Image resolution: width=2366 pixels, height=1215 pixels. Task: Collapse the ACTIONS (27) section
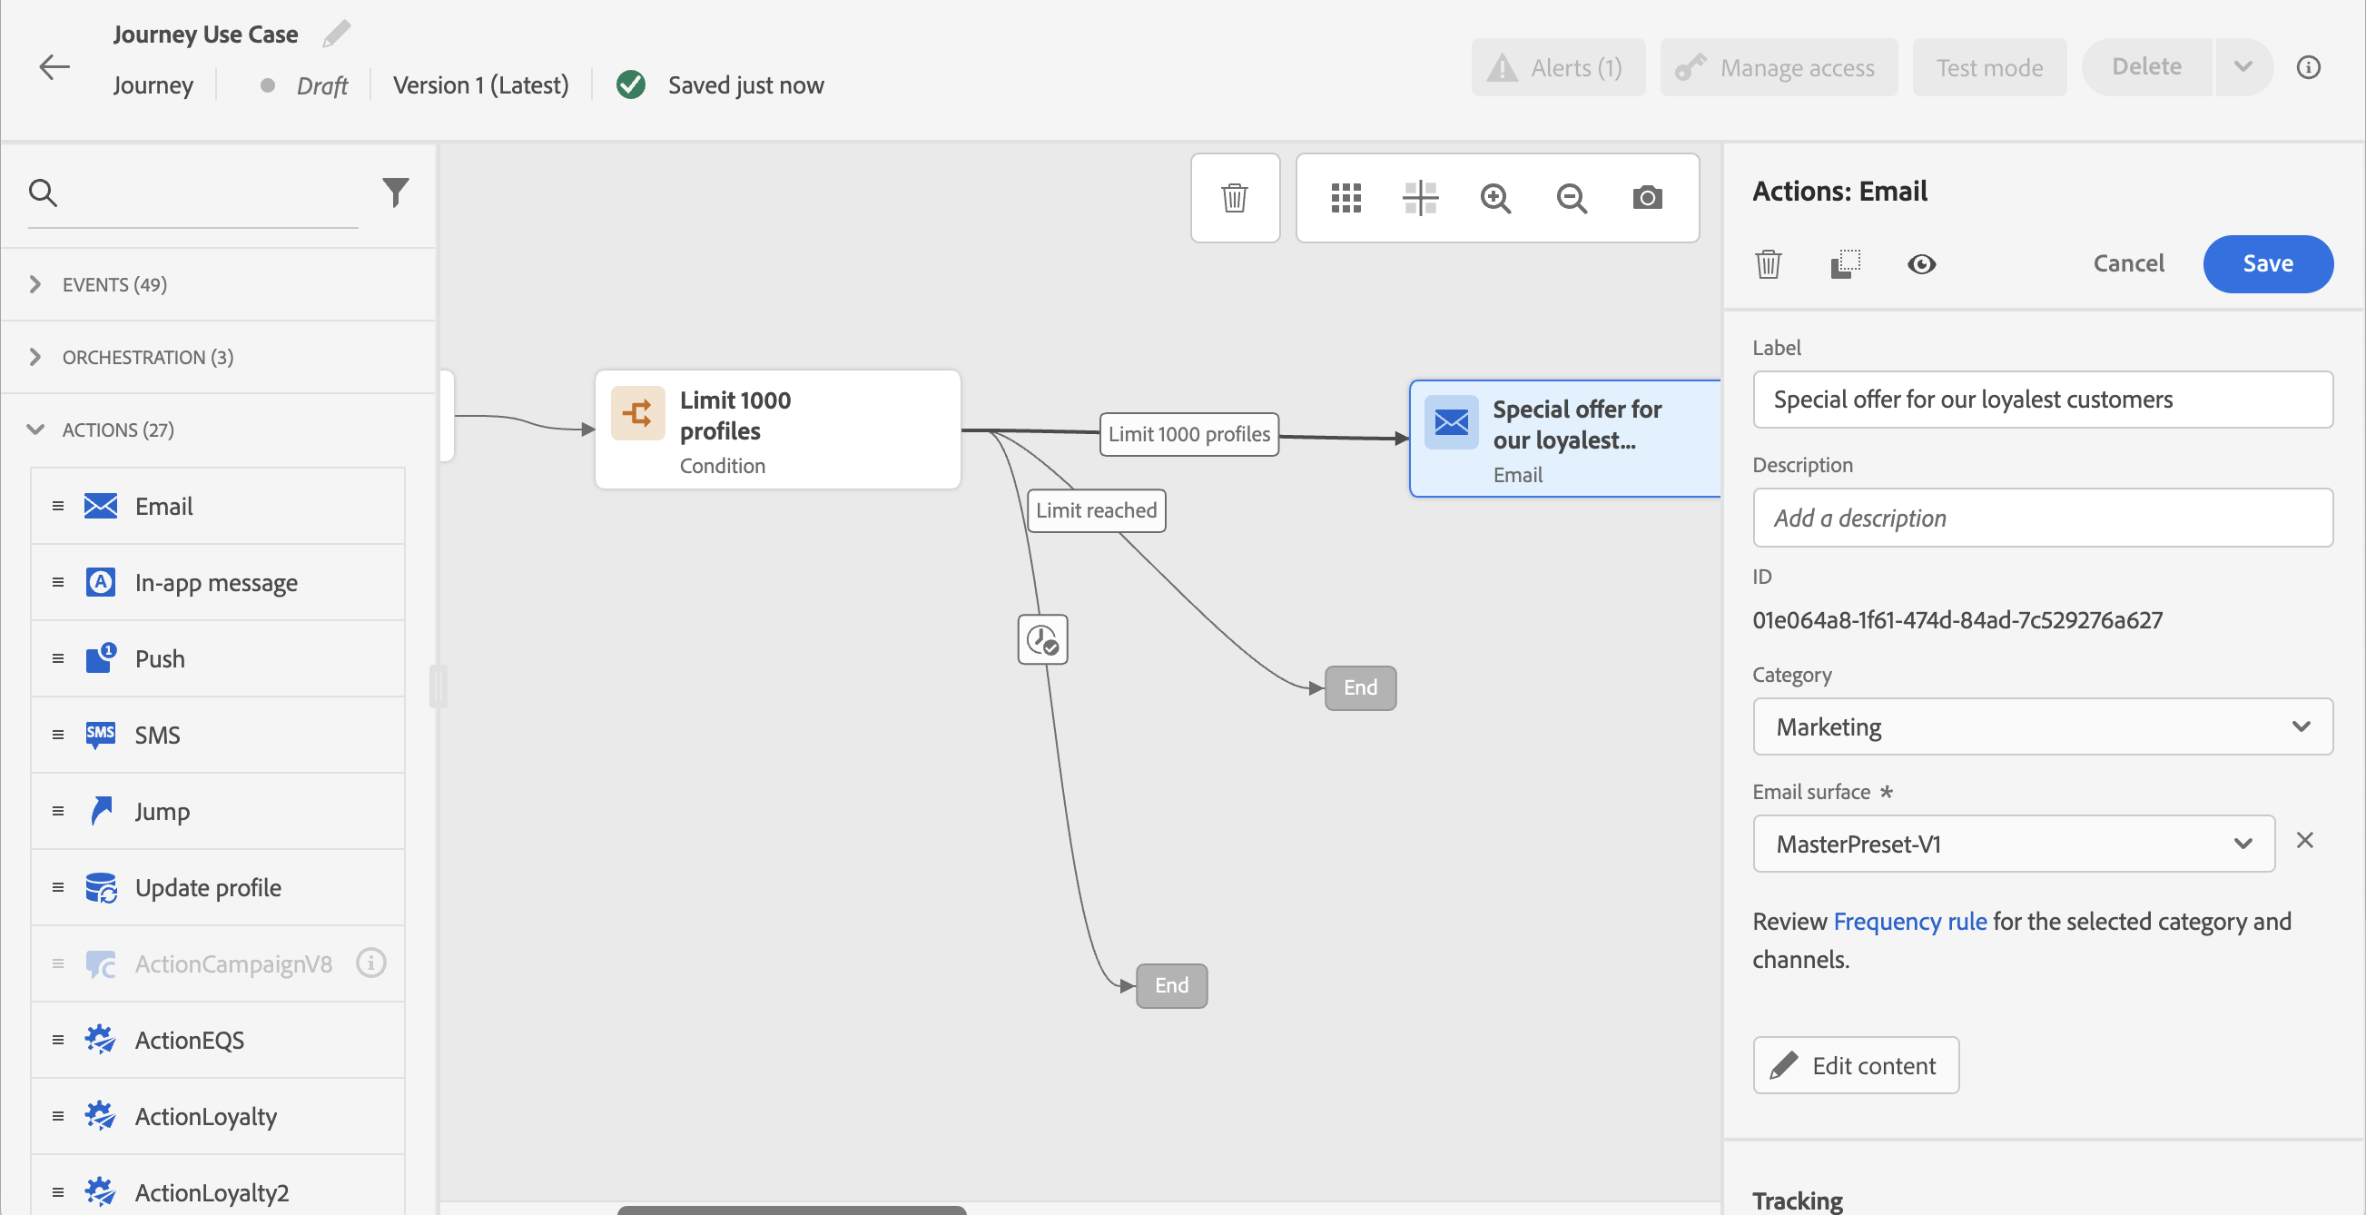tap(117, 430)
